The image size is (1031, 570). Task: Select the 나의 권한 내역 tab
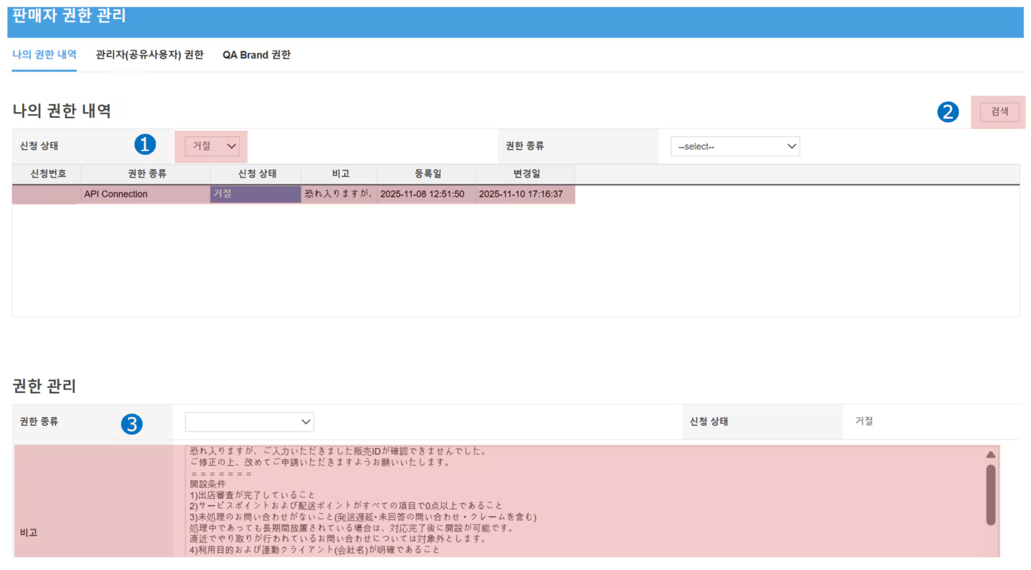[44, 55]
